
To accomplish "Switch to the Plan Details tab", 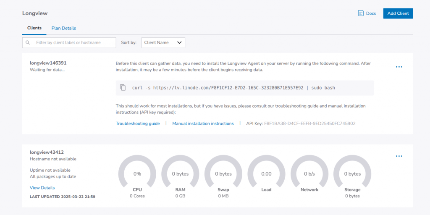I will 63,28.
